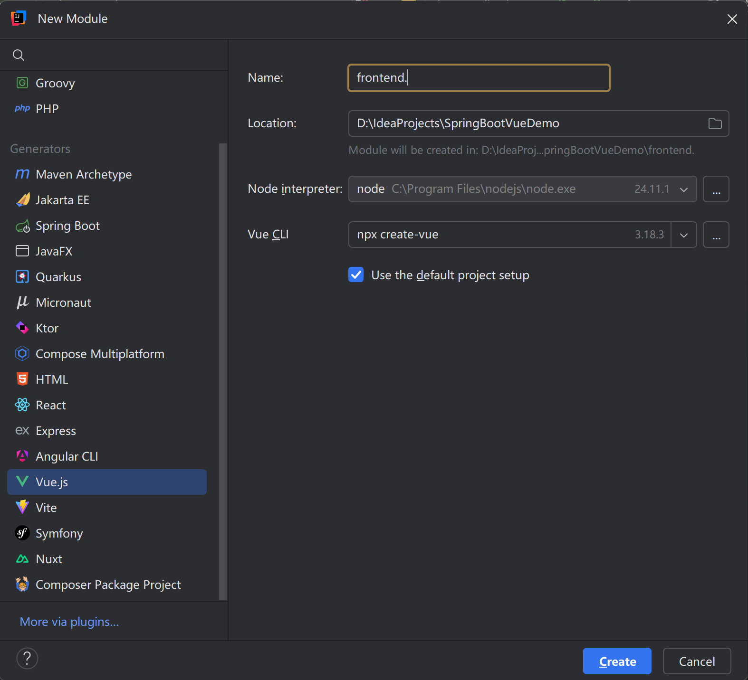Select the Express generator label
Viewport: 748px width, 680px height.
coord(56,431)
